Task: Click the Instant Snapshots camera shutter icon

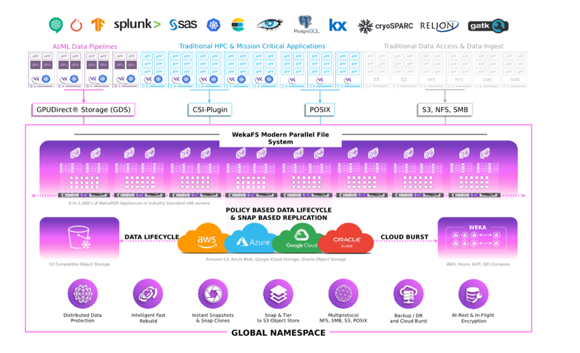Action: click(213, 294)
